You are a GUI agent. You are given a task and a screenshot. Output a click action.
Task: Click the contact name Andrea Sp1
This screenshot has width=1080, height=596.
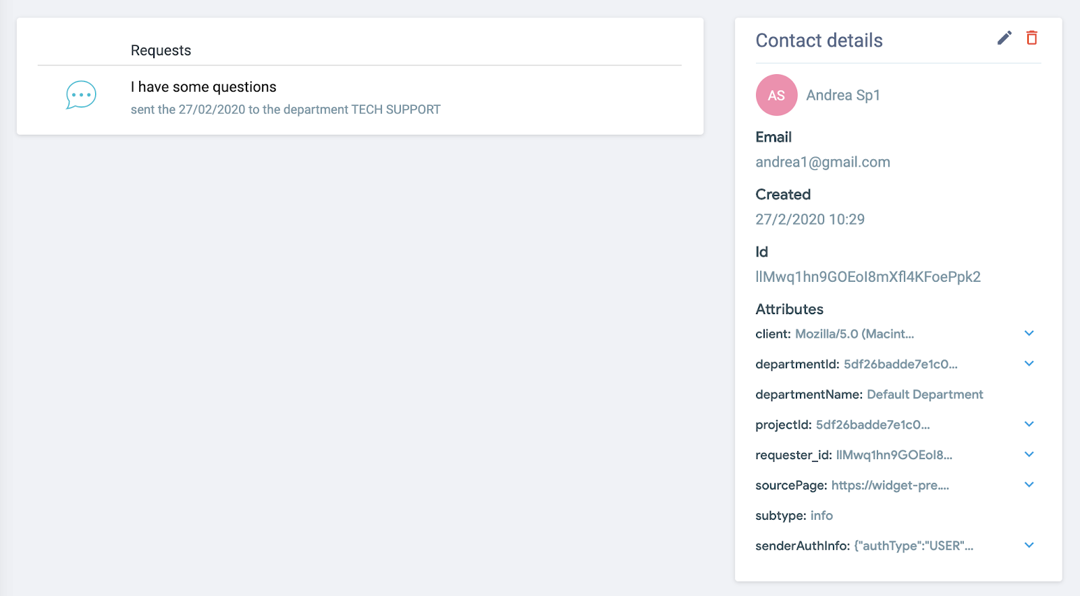pyautogui.click(x=842, y=95)
